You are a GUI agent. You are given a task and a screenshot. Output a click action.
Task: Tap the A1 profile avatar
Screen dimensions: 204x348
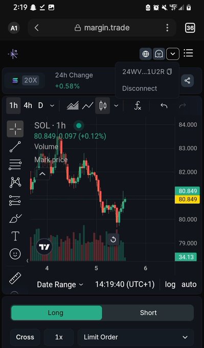[x=14, y=28]
